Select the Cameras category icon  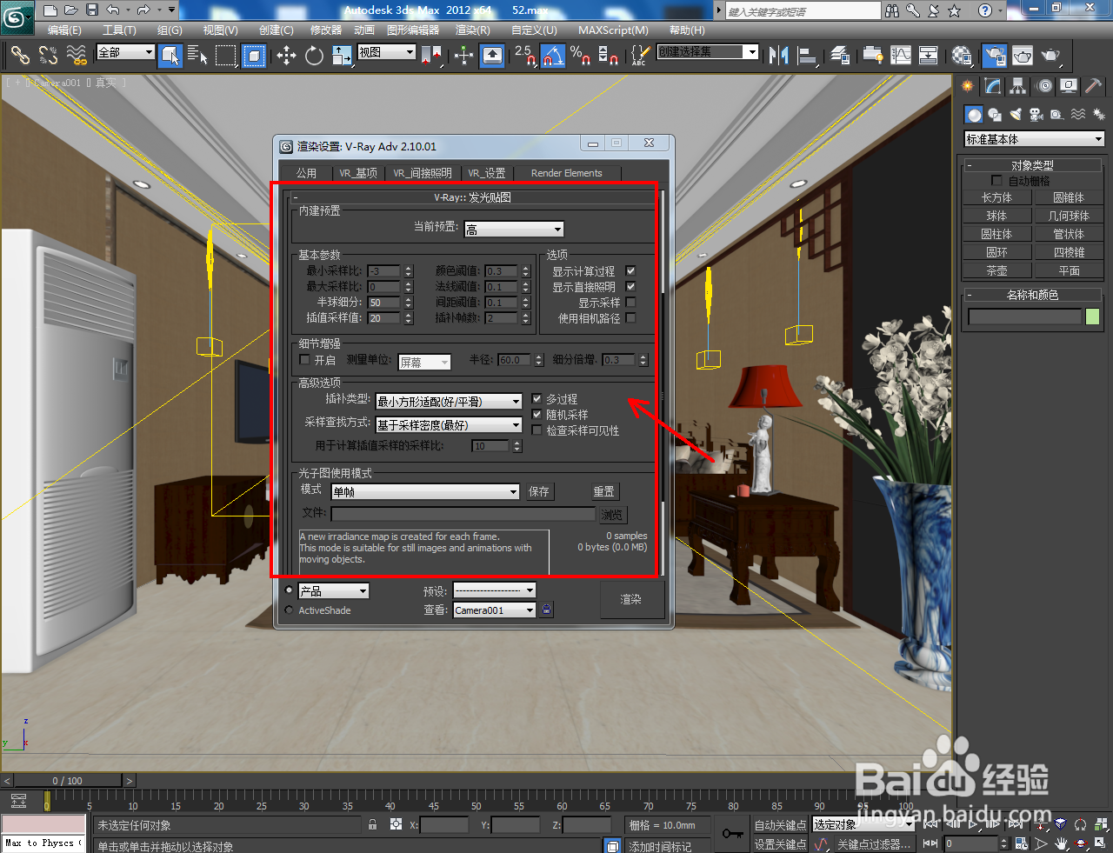[1036, 115]
